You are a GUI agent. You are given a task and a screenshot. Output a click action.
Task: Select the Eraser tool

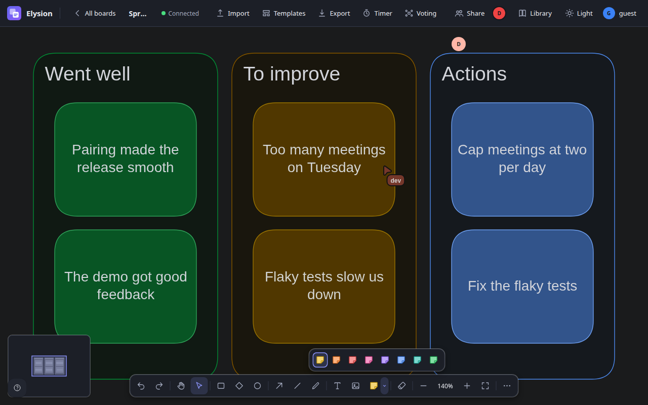click(x=402, y=386)
